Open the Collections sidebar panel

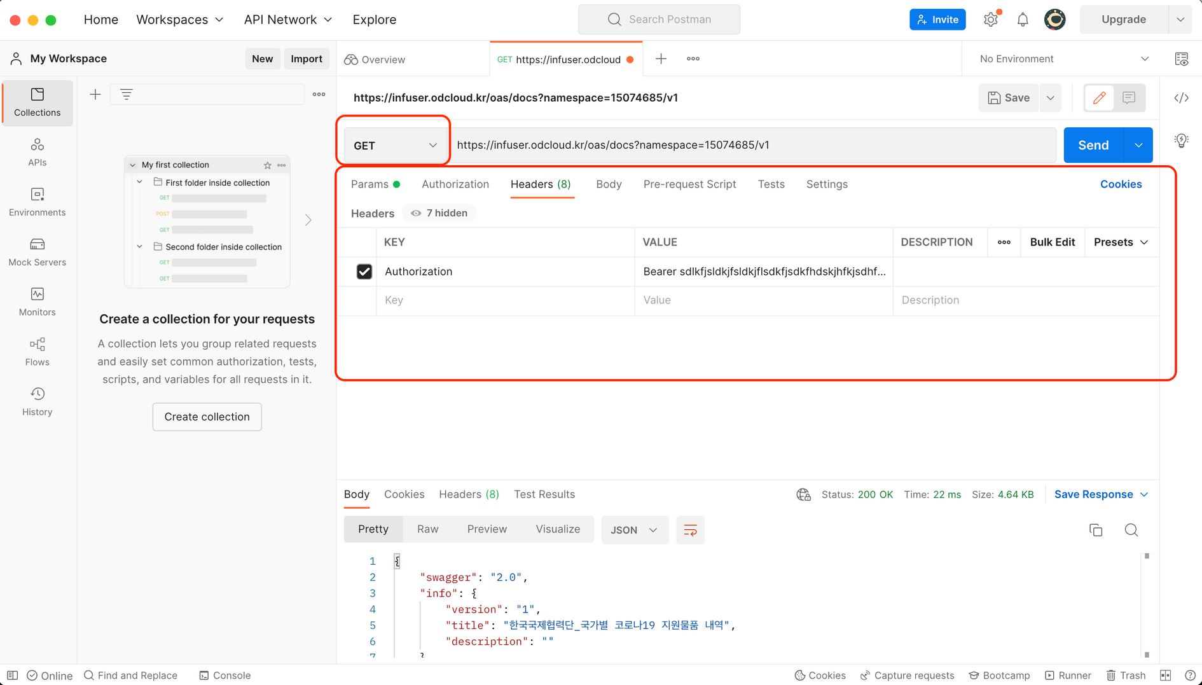(x=37, y=102)
